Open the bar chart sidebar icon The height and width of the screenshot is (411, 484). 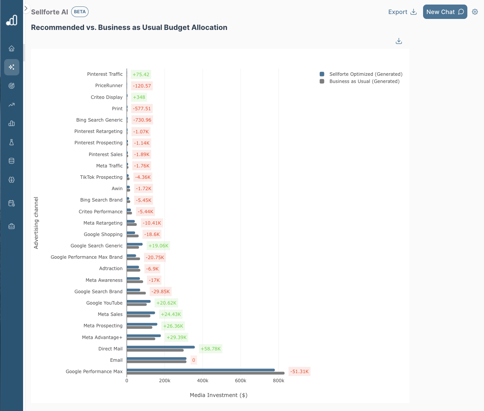coord(12,123)
